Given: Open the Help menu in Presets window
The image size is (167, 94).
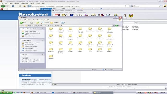Looking at the screenshot, I should point(48,20).
